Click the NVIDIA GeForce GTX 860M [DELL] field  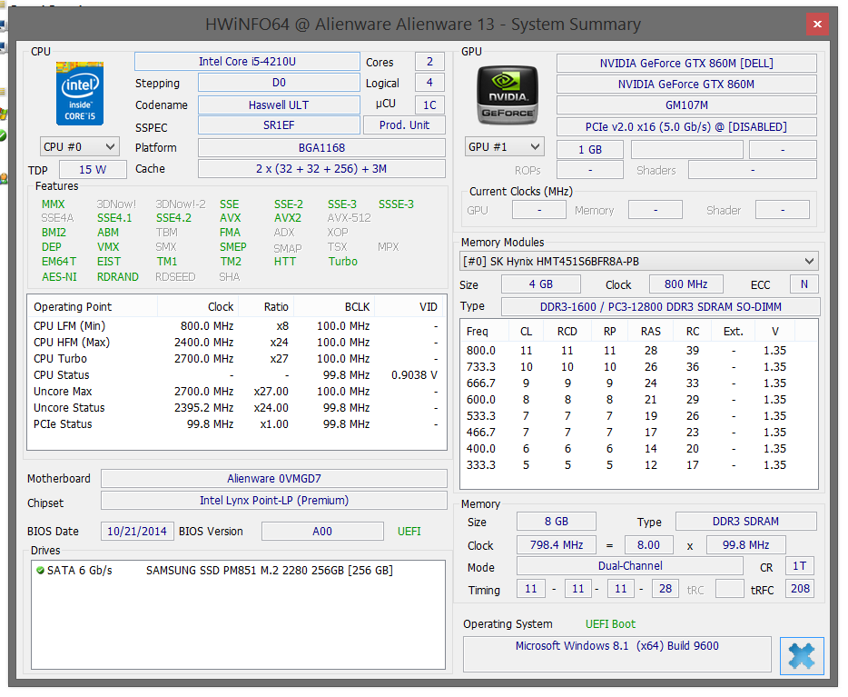(x=685, y=63)
